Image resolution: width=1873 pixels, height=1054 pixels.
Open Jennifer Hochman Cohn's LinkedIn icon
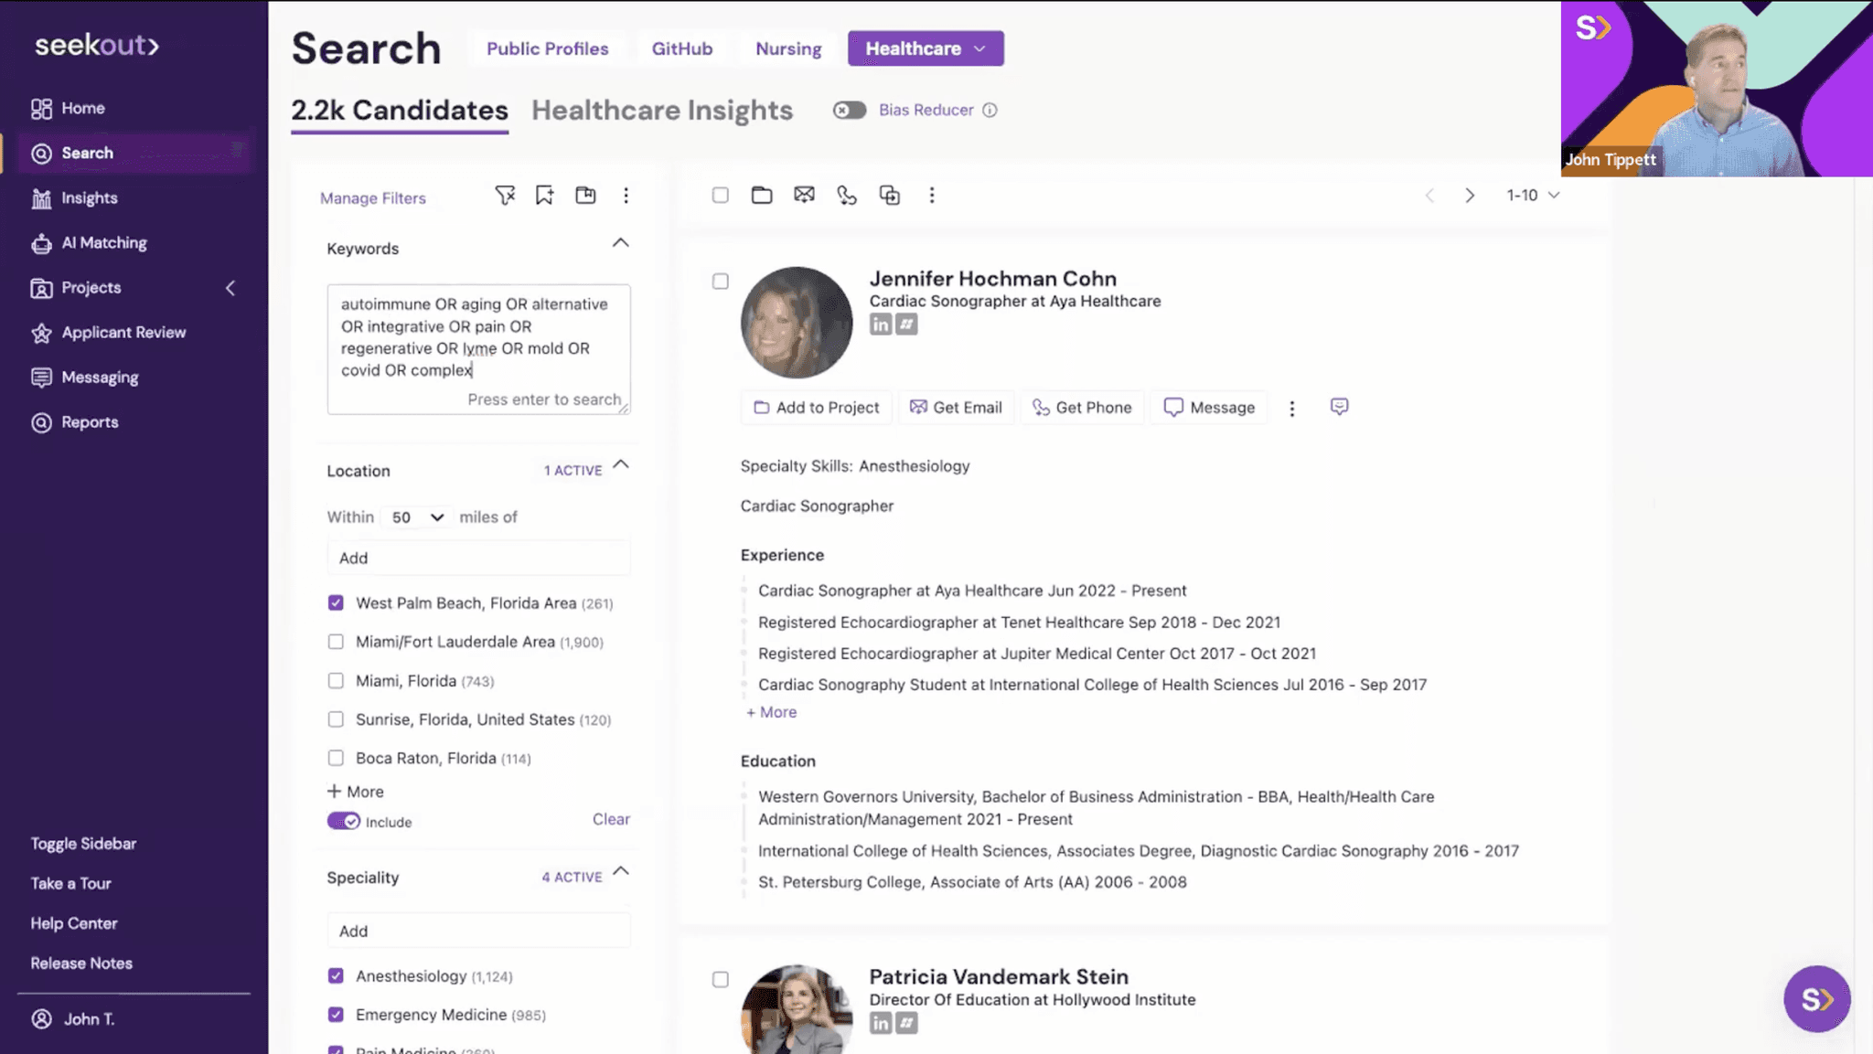[880, 325]
